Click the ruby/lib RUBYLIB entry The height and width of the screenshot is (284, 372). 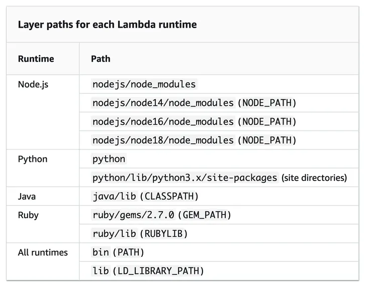(140, 234)
